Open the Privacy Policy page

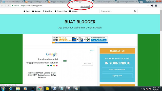point(61,11)
